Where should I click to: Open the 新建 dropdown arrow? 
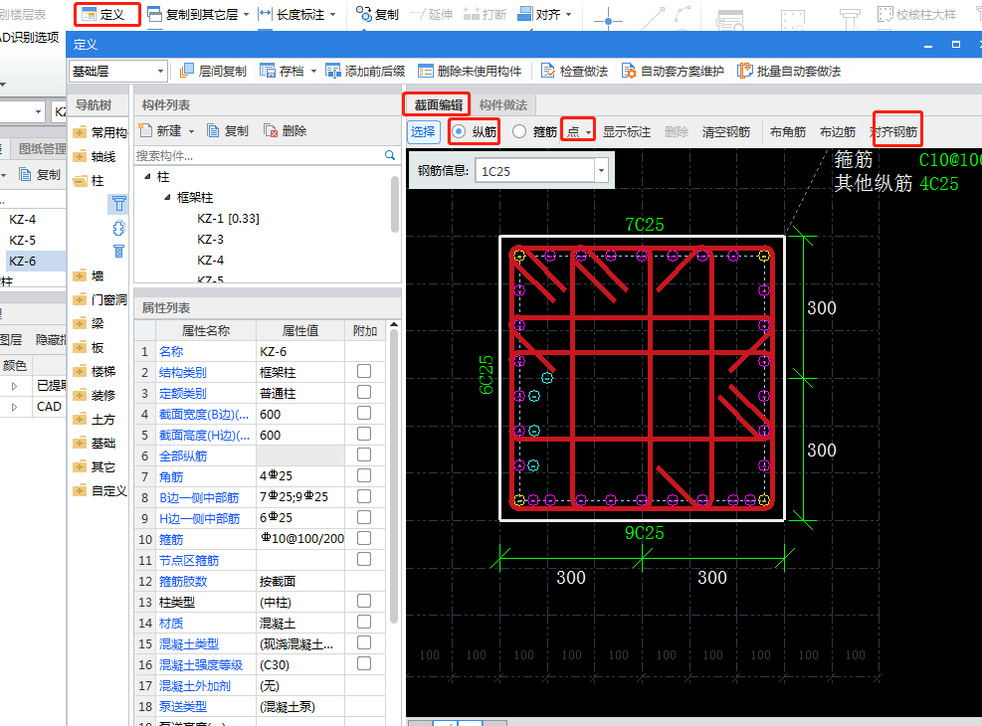[192, 131]
